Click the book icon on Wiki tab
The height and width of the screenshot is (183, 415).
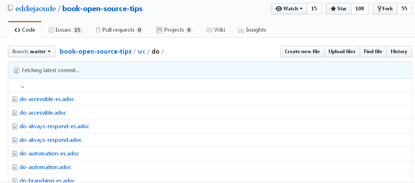(x=209, y=30)
